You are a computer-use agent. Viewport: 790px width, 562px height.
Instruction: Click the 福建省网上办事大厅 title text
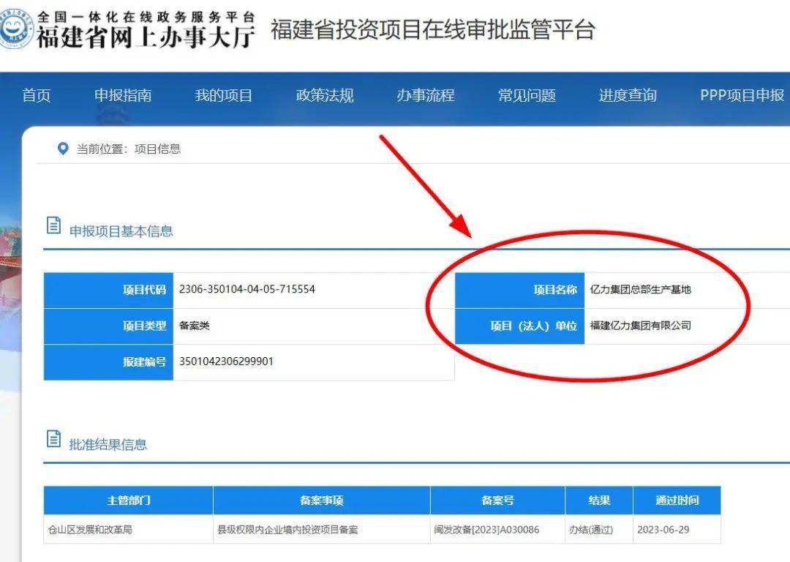(146, 37)
